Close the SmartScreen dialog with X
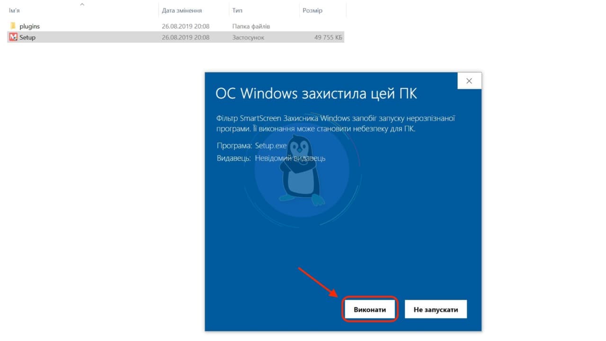Image resolution: width=606 pixels, height=341 pixels. [x=469, y=81]
